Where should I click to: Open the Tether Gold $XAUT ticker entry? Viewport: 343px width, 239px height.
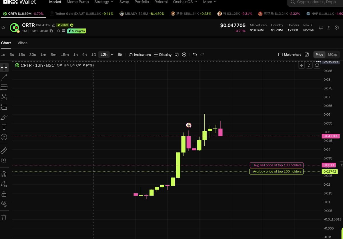[82, 14]
